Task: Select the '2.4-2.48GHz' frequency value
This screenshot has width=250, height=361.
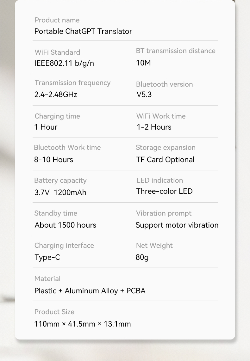Action: click(x=56, y=95)
